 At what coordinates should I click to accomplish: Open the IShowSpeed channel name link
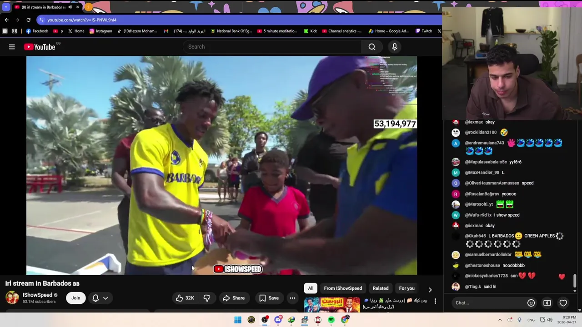pos(37,295)
